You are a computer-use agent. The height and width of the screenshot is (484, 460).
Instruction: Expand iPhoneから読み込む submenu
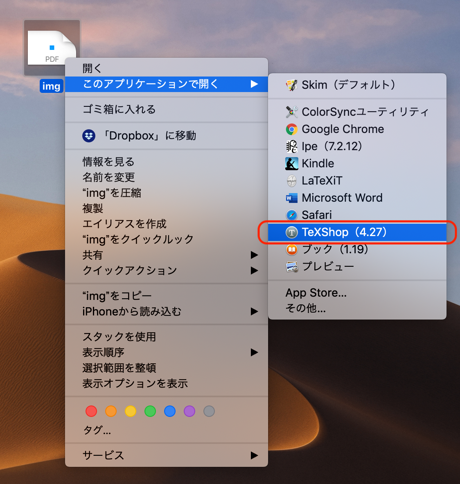(x=167, y=311)
